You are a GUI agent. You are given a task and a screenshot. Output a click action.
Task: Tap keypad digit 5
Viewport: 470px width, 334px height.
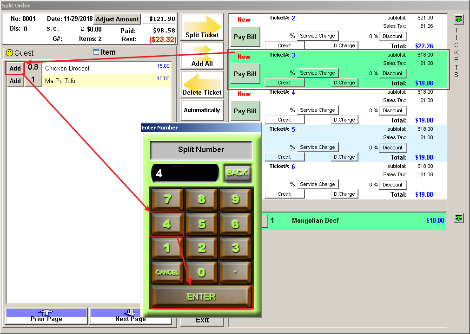[201, 224]
